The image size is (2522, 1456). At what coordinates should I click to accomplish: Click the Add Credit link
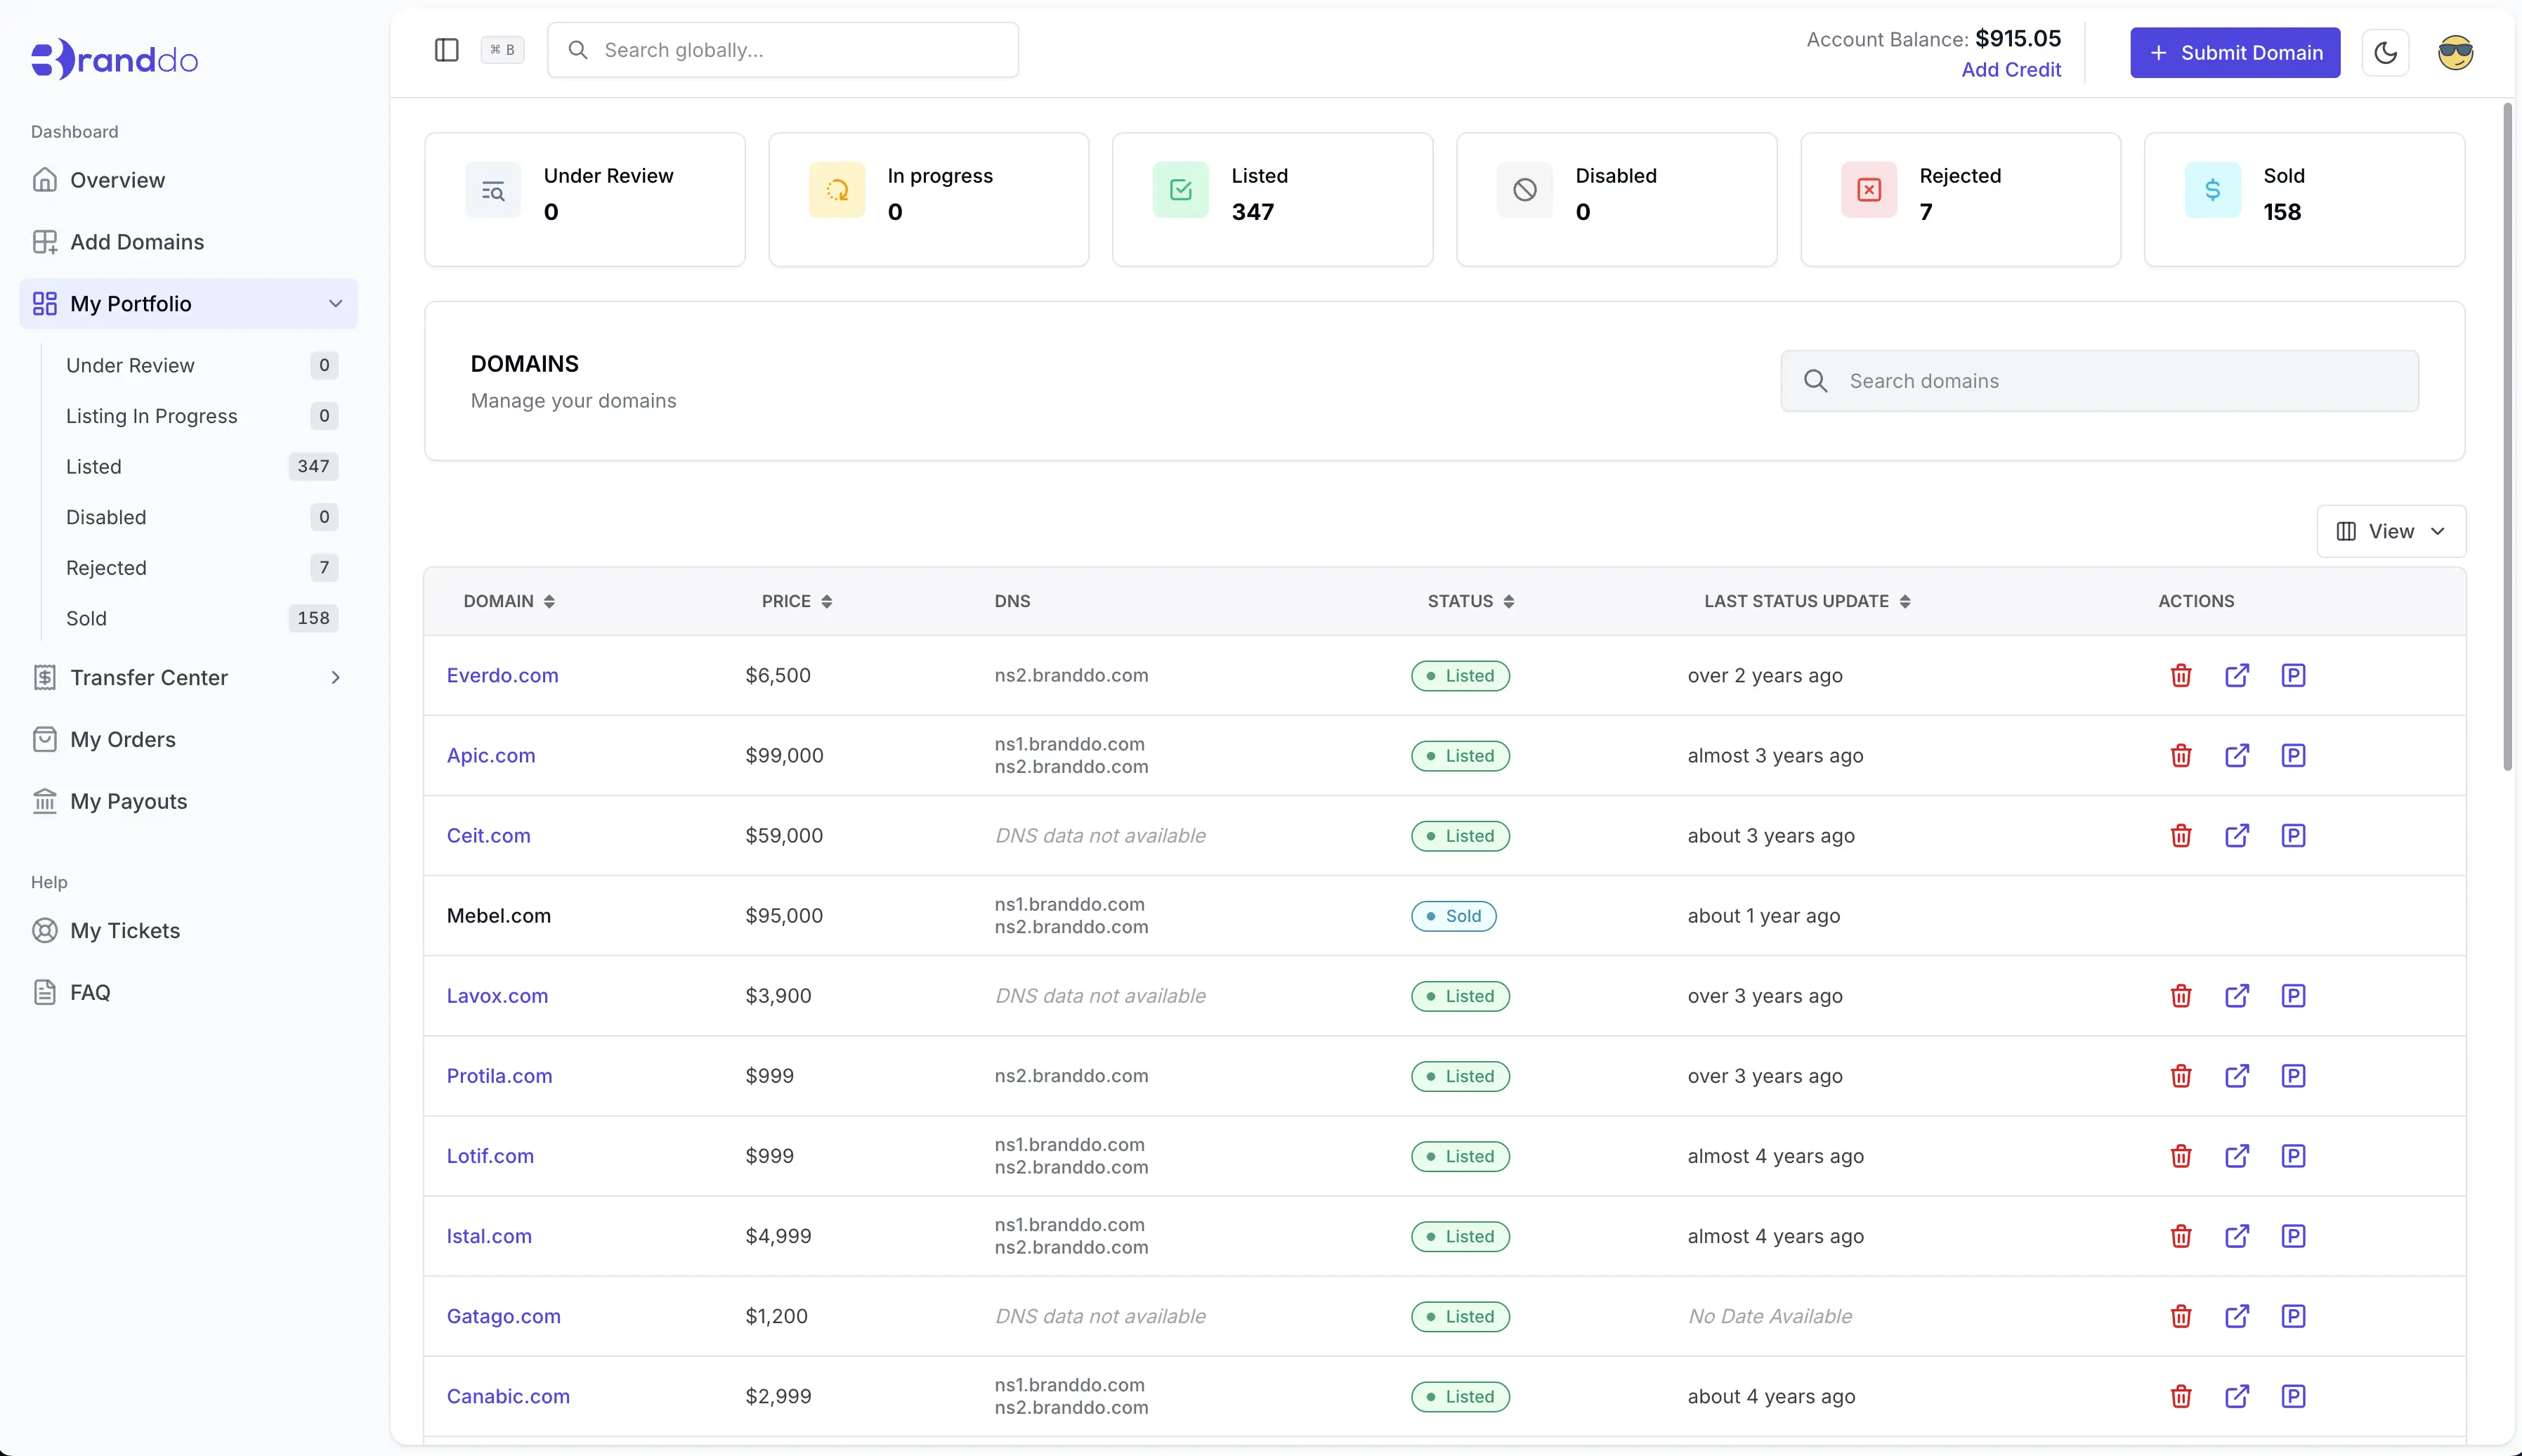(2010, 70)
